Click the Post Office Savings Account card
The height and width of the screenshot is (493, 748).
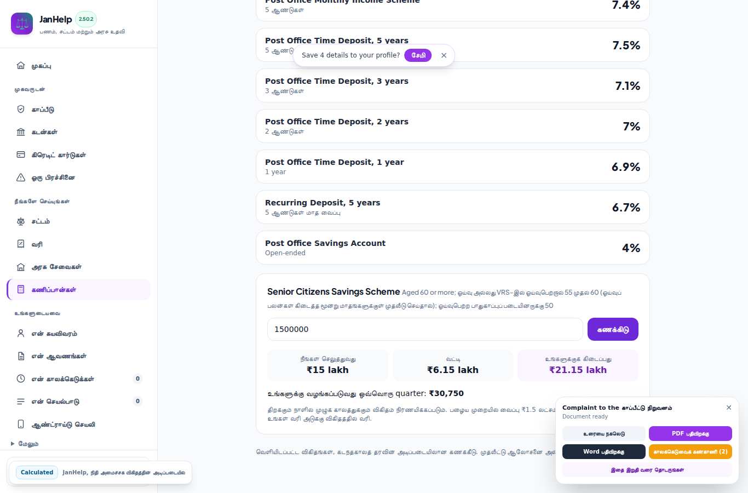(453, 248)
